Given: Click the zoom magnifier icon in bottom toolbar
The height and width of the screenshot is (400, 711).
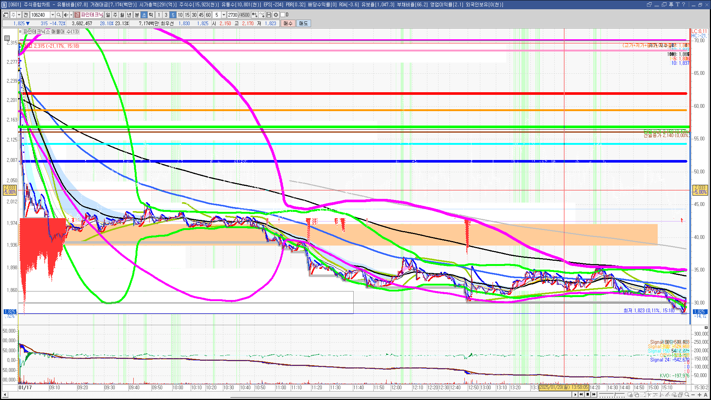Looking at the screenshot, I should click(x=687, y=395).
